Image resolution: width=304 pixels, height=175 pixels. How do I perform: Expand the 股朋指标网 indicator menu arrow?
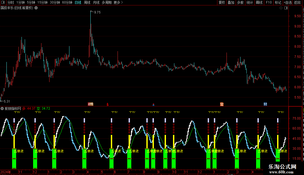pyautogui.click(x=2, y=109)
